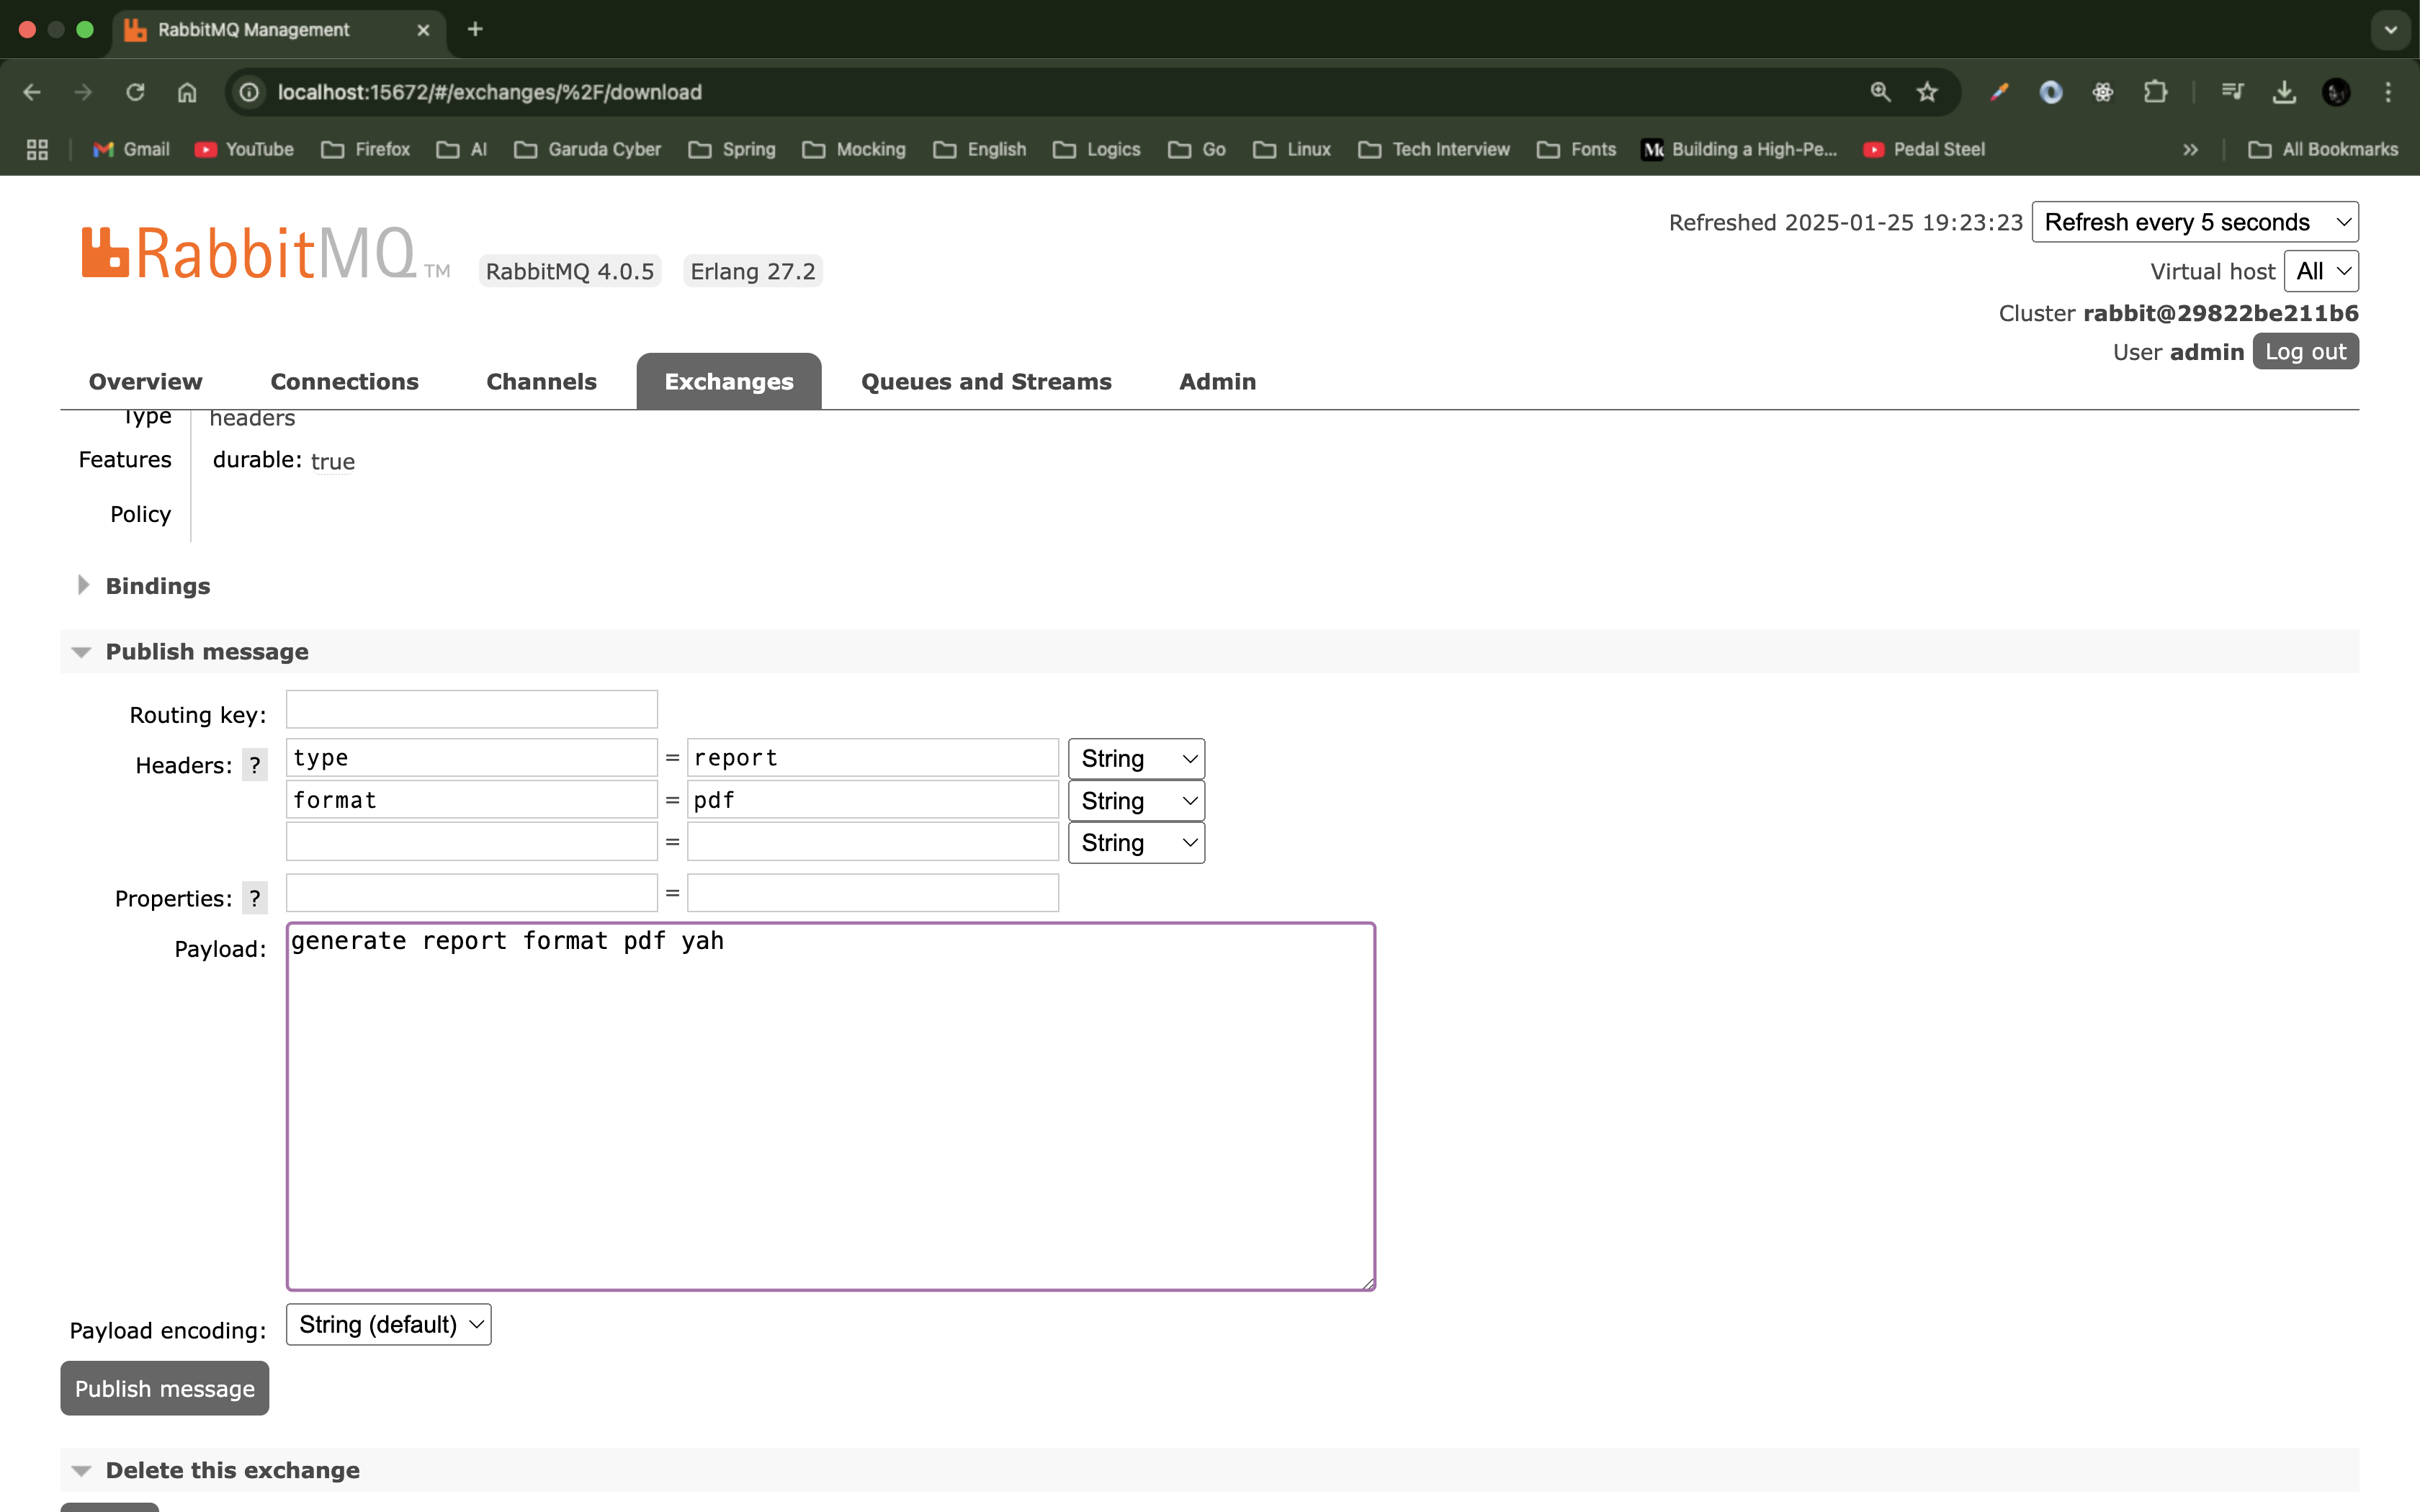Image resolution: width=2420 pixels, height=1512 pixels.
Task: Open type dropdown for the type header
Action: (1136, 758)
